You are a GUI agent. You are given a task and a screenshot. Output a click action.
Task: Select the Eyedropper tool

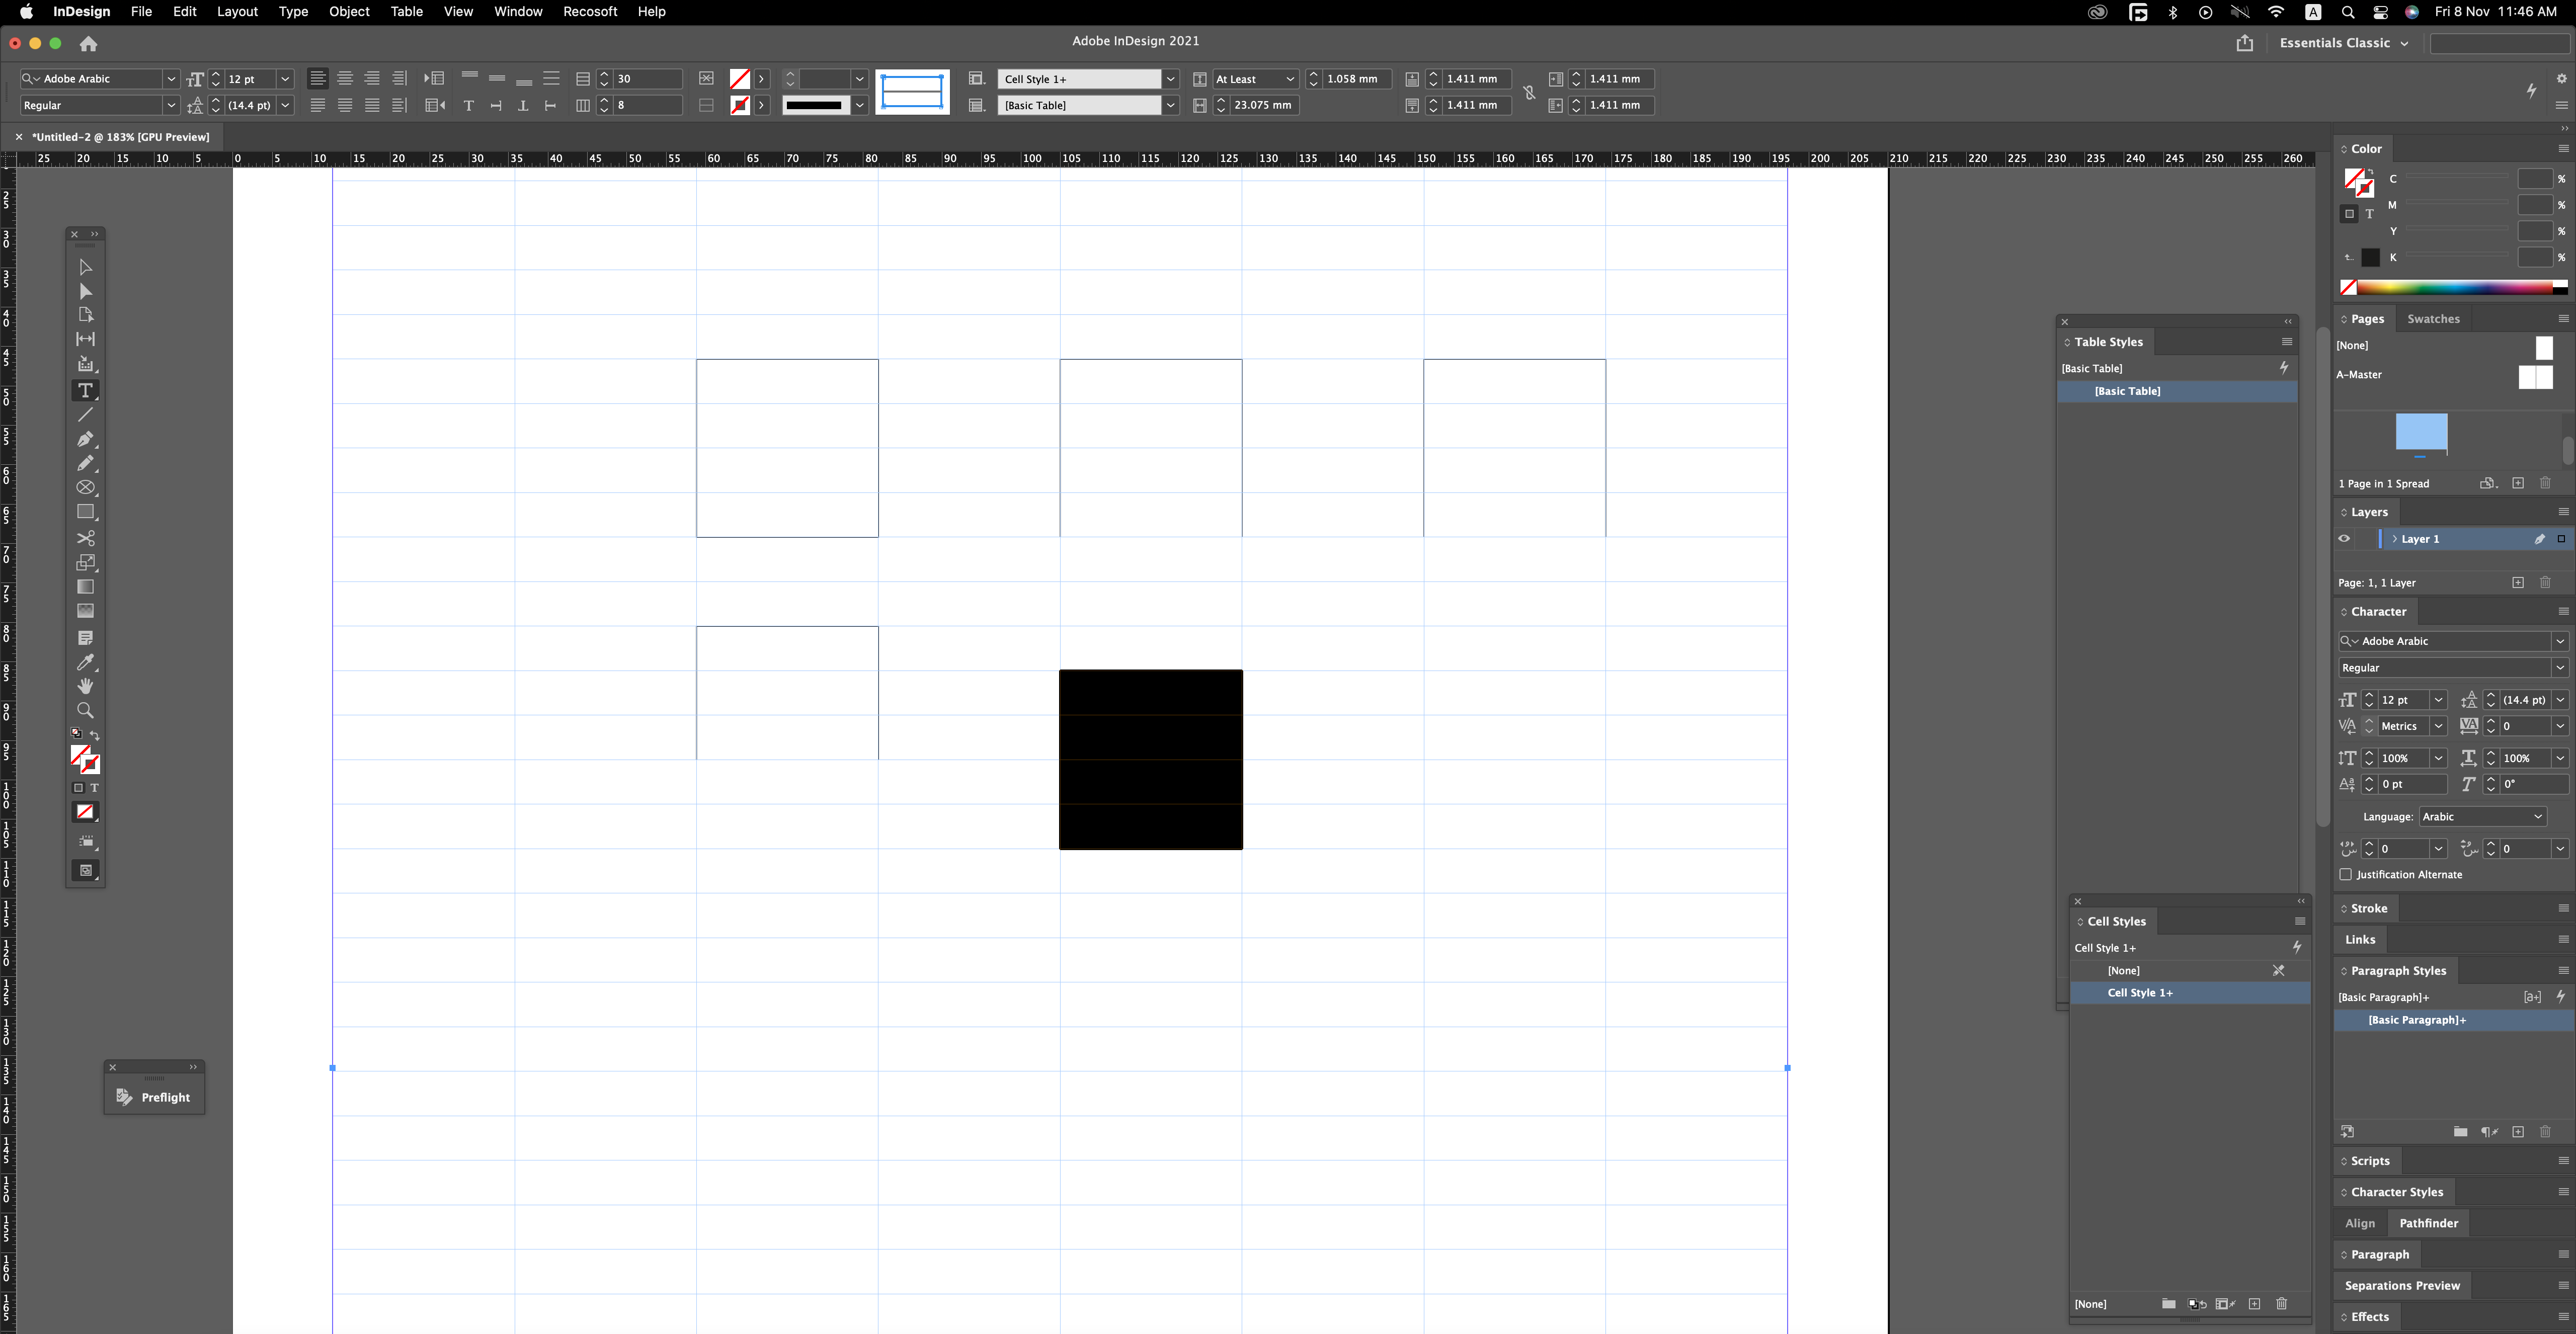coord(85,663)
